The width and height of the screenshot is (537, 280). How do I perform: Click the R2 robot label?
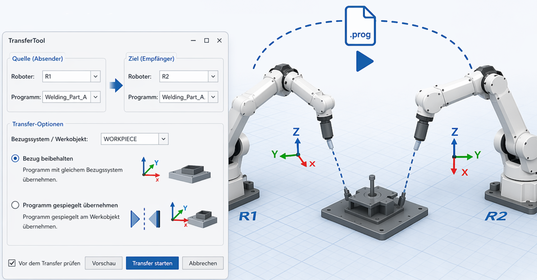pyautogui.click(x=496, y=216)
